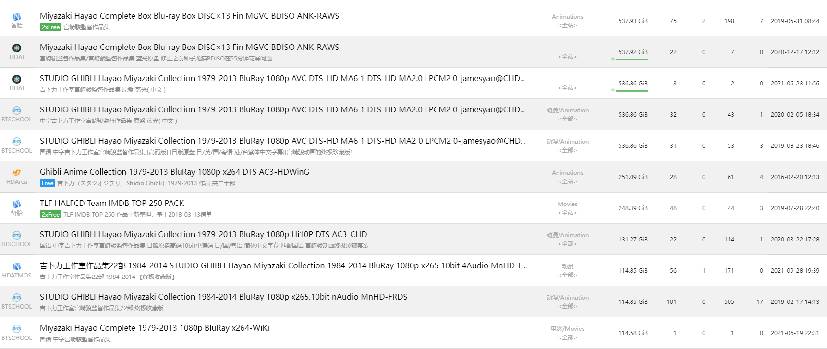
Task: Click seeder count 101 on FRDS row
Action: tap(671, 302)
